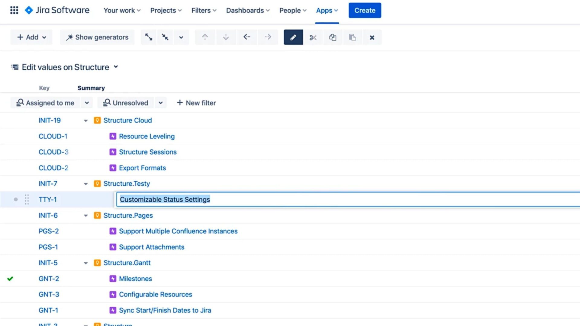Collapse the INIT-19 Structure Cloud group
The height and width of the screenshot is (326, 580).
(86, 120)
